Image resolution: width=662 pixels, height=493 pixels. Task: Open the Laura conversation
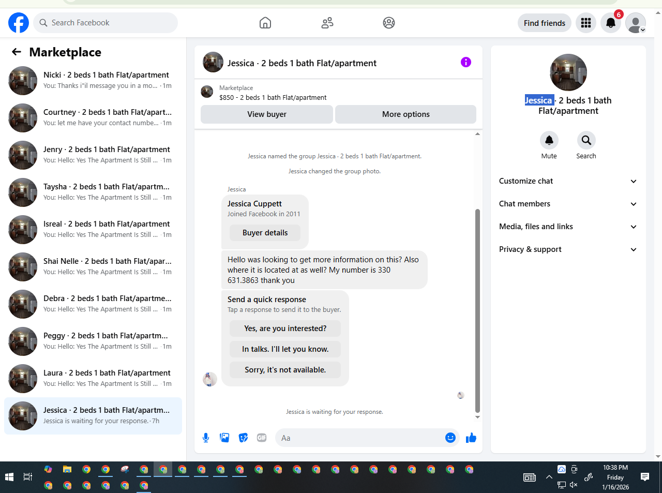click(93, 379)
